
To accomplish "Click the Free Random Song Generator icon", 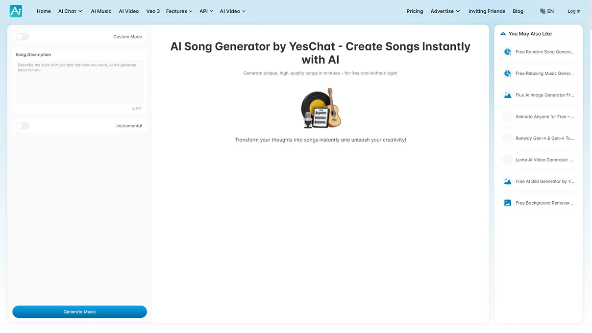I will point(508,52).
